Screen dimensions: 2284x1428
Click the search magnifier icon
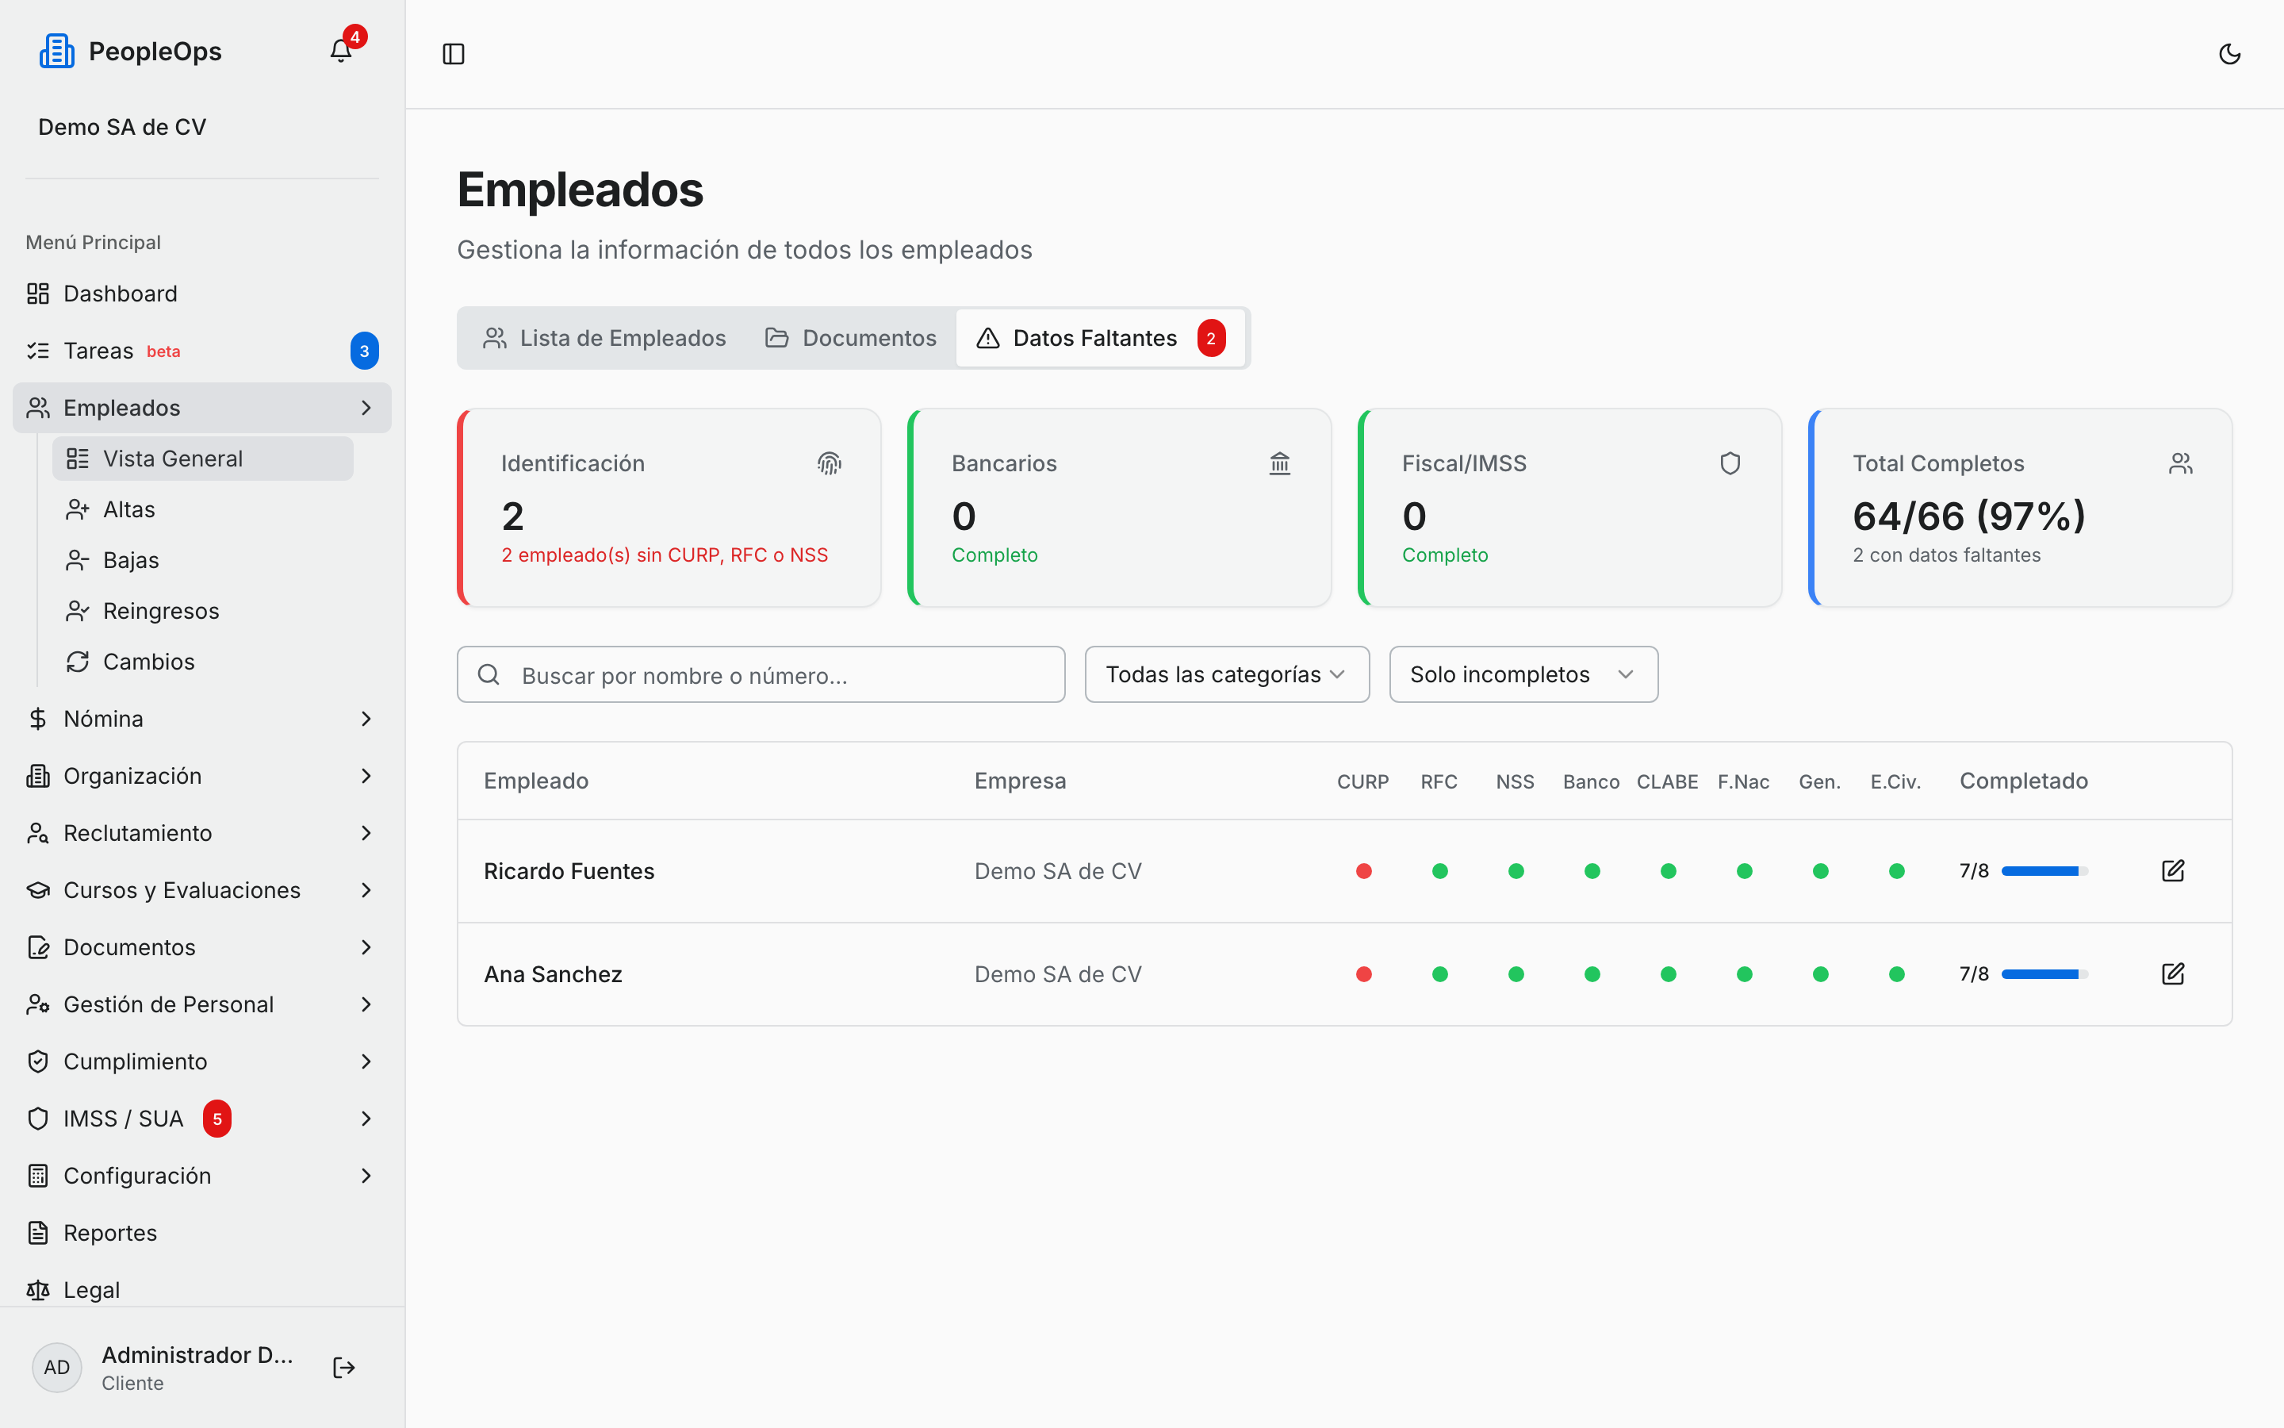click(489, 674)
